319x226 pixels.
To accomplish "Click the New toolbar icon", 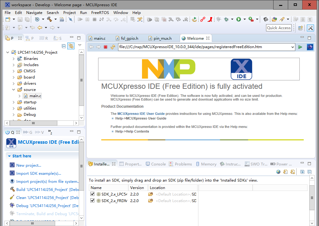I will tap(8, 20).
